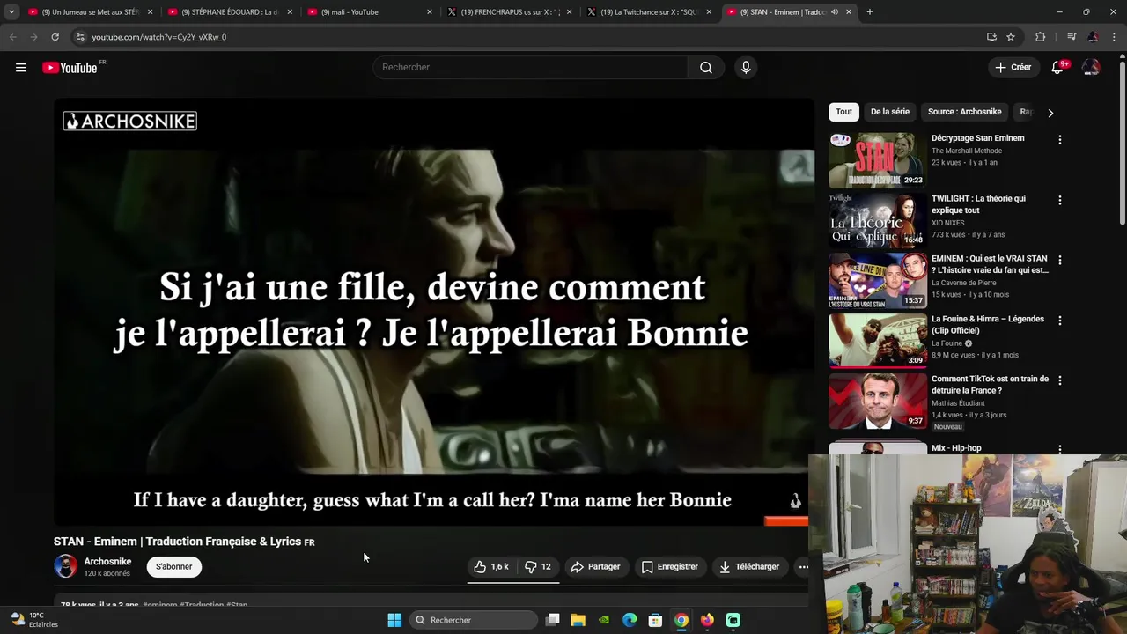Open options menu for Mix - Hip-hop
The width and height of the screenshot is (1127, 634).
[1059, 449]
